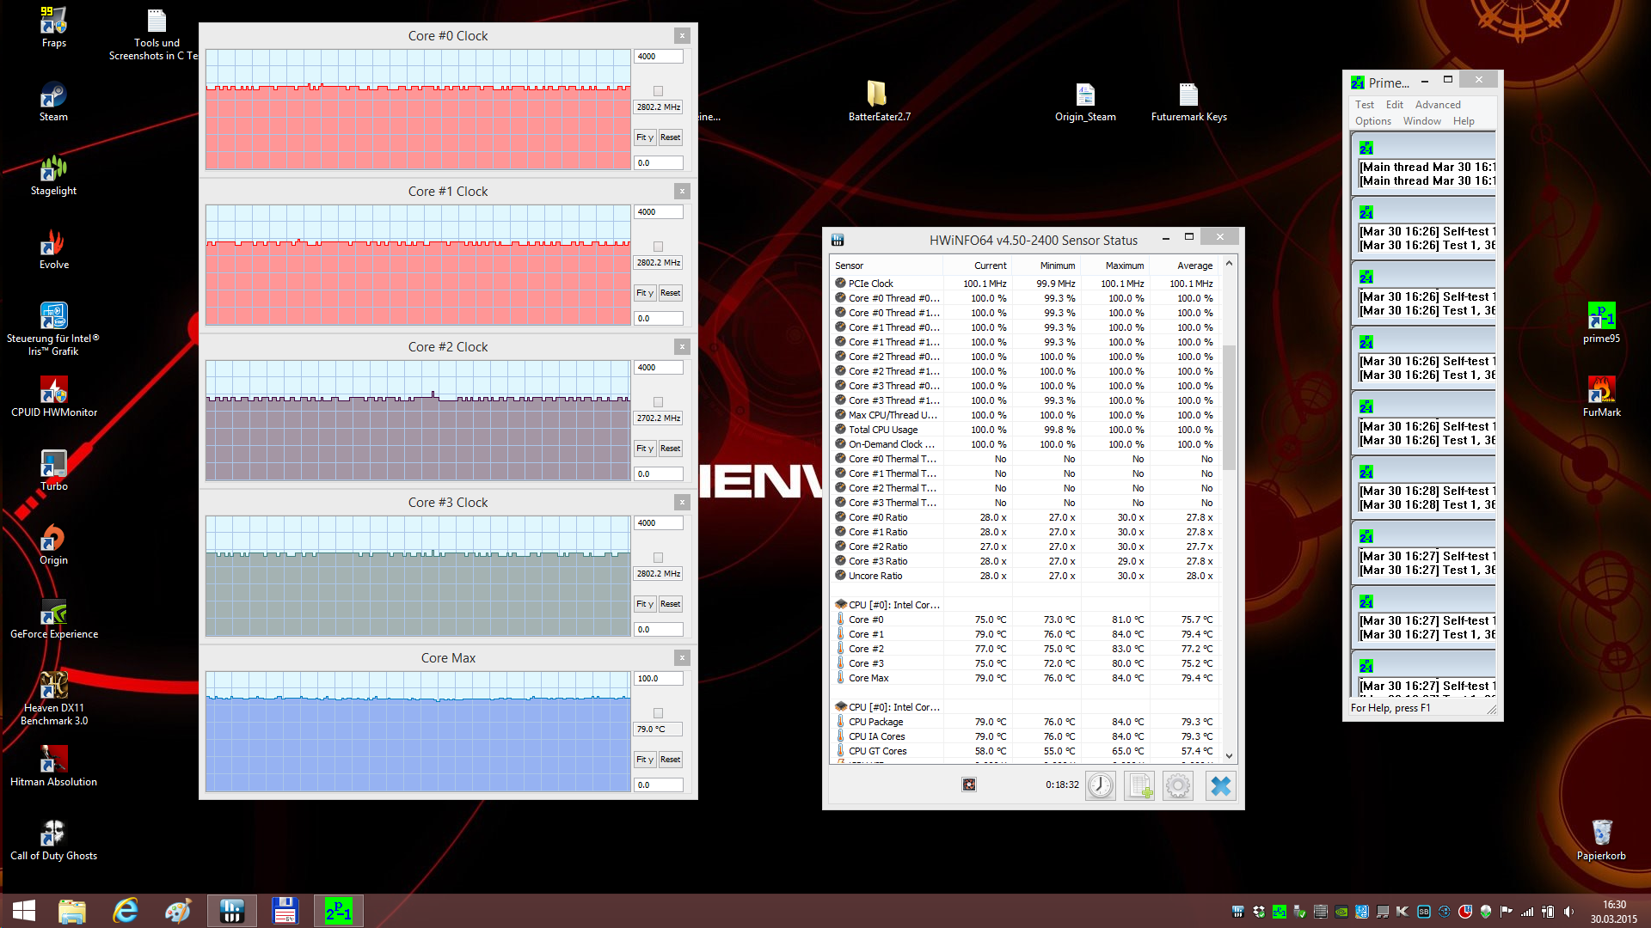Click the Prime95 taskbar icon
The width and height of the screenshot is (1651, 928).
click(338, 911)
